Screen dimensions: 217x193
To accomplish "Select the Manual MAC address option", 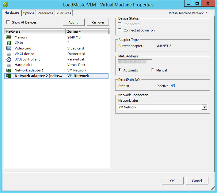I will 152,70.
